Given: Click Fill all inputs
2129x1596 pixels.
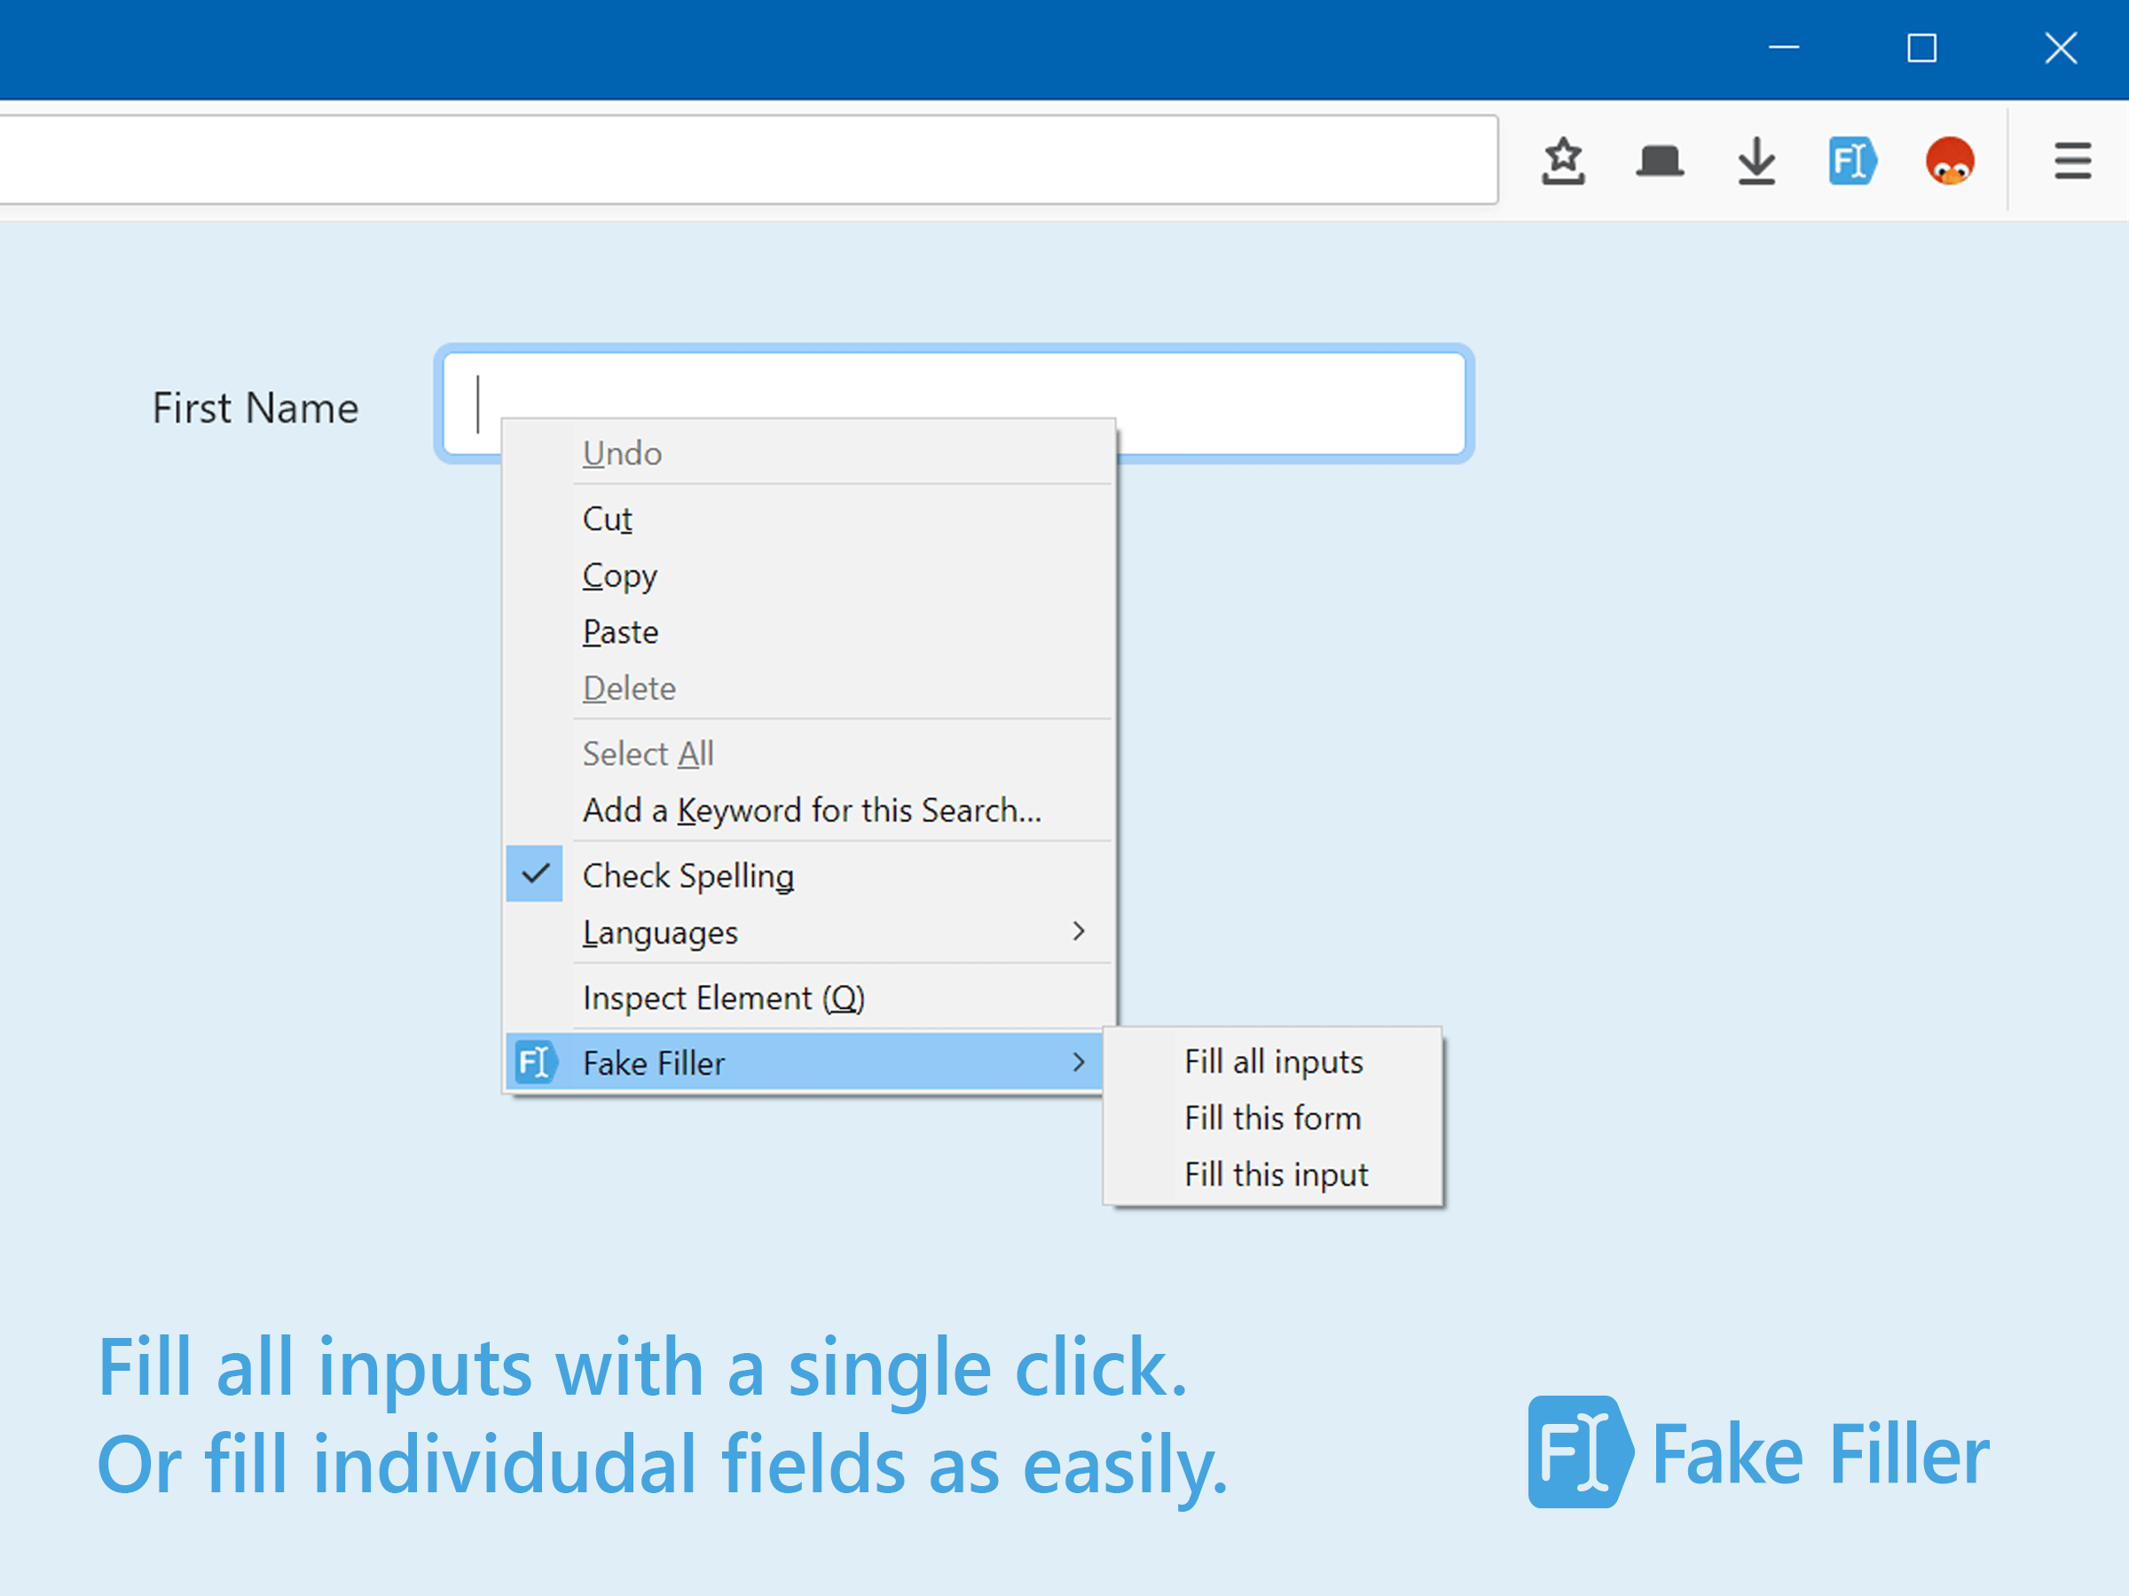Looking at the screenshot, I should tap(1273, 1061).
